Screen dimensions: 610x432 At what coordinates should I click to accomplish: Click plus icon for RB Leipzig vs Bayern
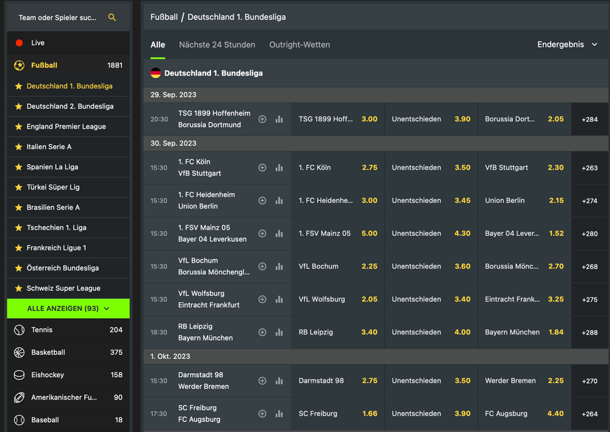pos(262,332)
